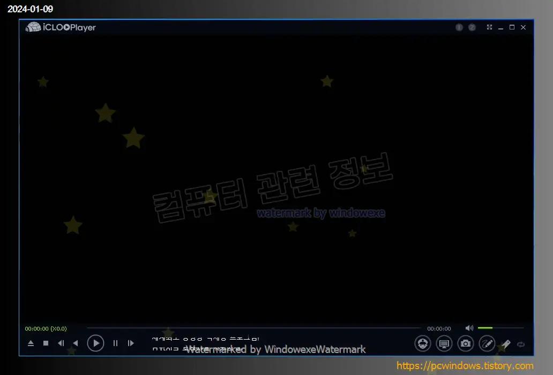Click the pin icon
Image resolution: width=553 pixels, height=375 pixels.
click(506, 344)
